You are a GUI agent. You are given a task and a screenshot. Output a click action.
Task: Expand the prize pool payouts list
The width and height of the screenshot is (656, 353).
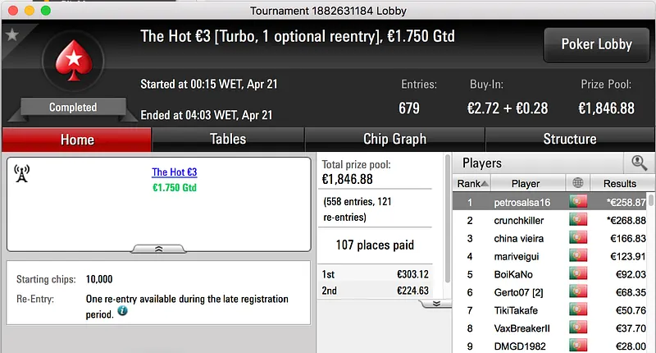coord(436,303)
